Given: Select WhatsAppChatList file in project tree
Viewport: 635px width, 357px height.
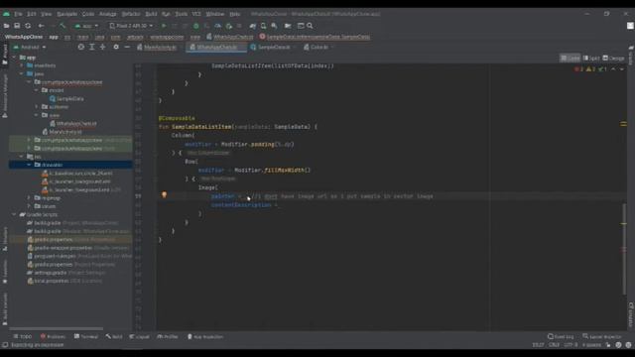Looking at the screenshot, I should [x=72, y=123].
